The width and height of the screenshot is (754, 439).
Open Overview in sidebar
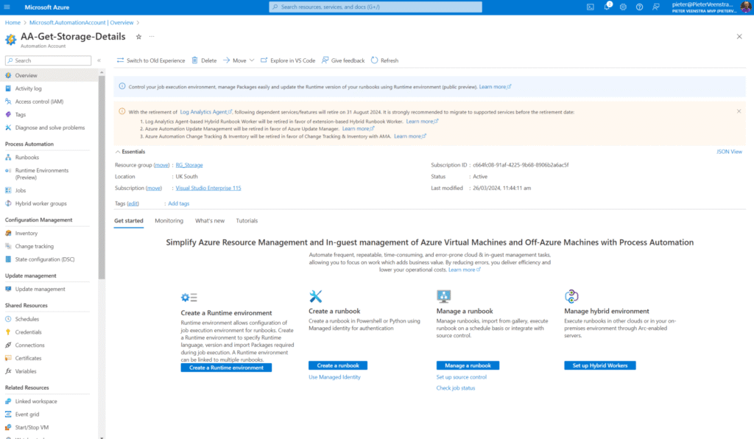tap(48, 75)
